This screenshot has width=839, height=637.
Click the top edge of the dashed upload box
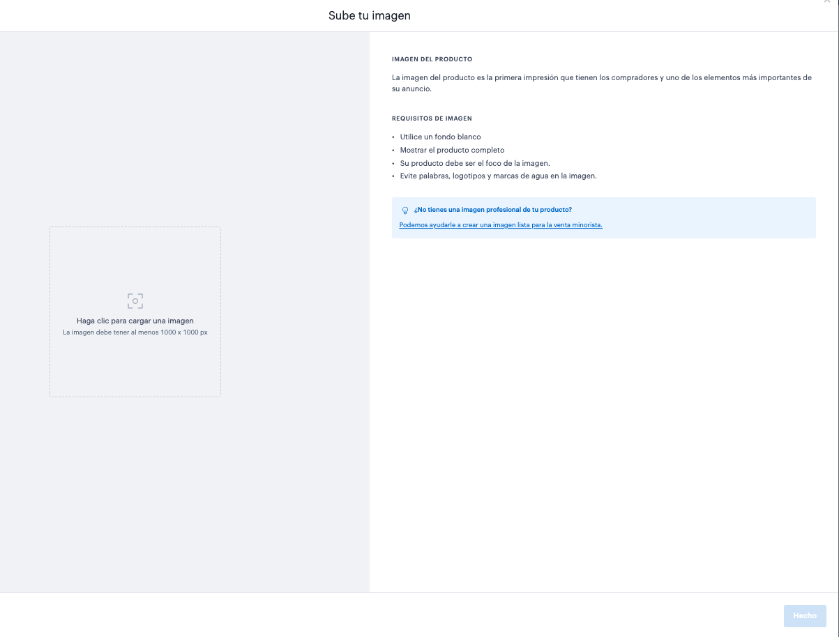pyautogui.click(x=135, y=227)
